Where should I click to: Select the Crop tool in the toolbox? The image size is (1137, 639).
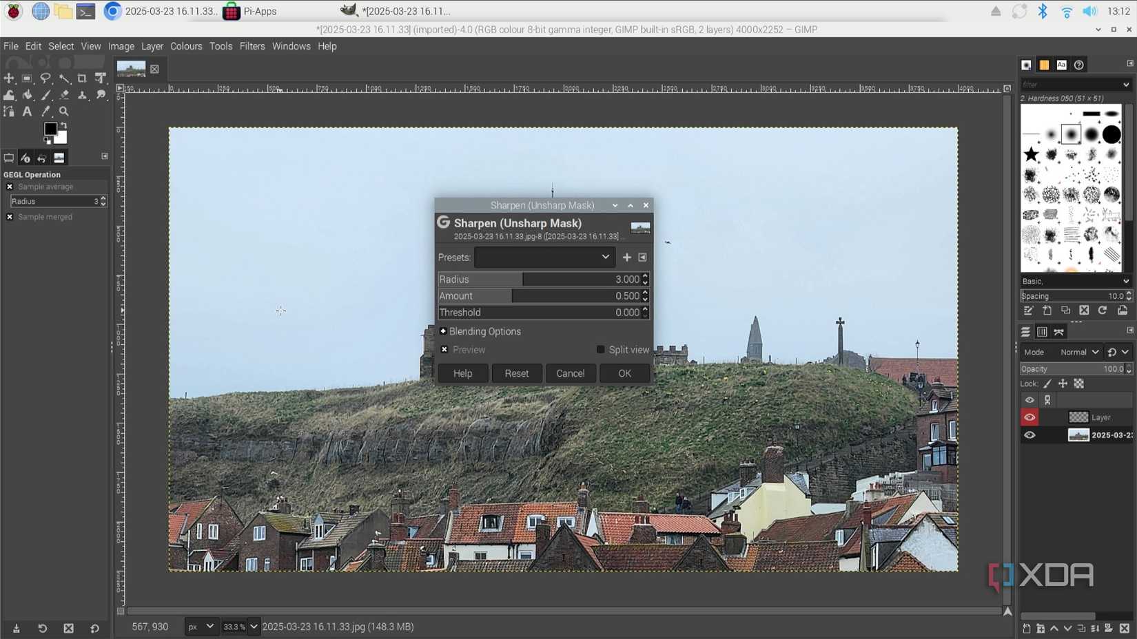point(82,78)
